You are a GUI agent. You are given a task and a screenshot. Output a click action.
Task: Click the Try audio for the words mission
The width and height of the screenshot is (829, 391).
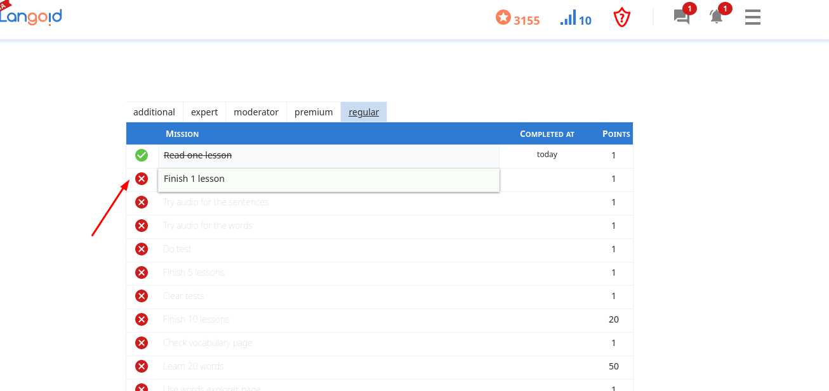[208, 226]
